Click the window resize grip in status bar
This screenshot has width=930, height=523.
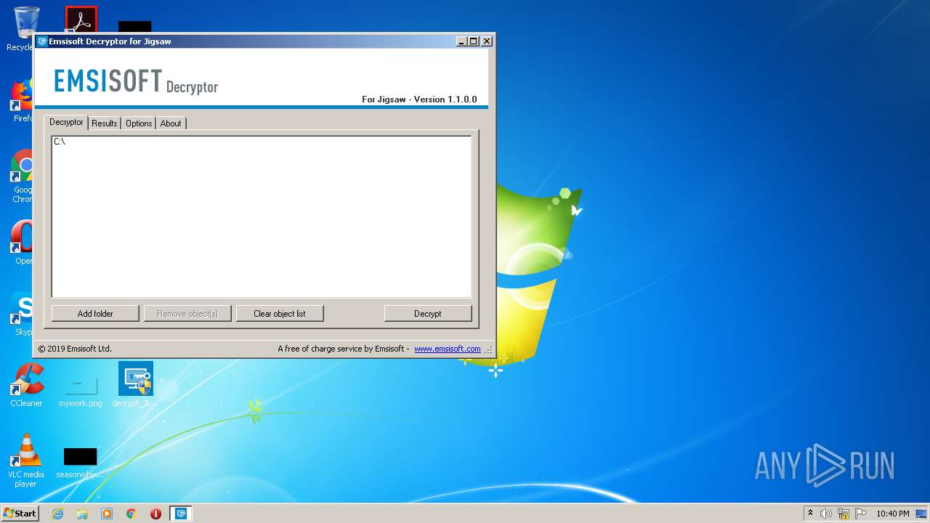point(488,350)
